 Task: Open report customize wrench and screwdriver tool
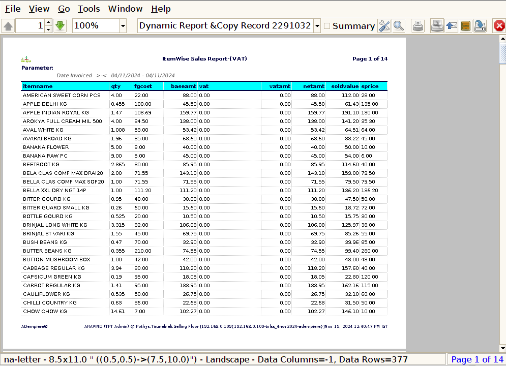tap(384, 26)
